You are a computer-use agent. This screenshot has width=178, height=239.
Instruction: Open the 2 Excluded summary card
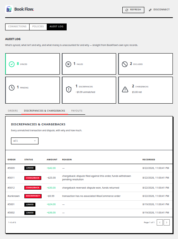pos(146,64)
